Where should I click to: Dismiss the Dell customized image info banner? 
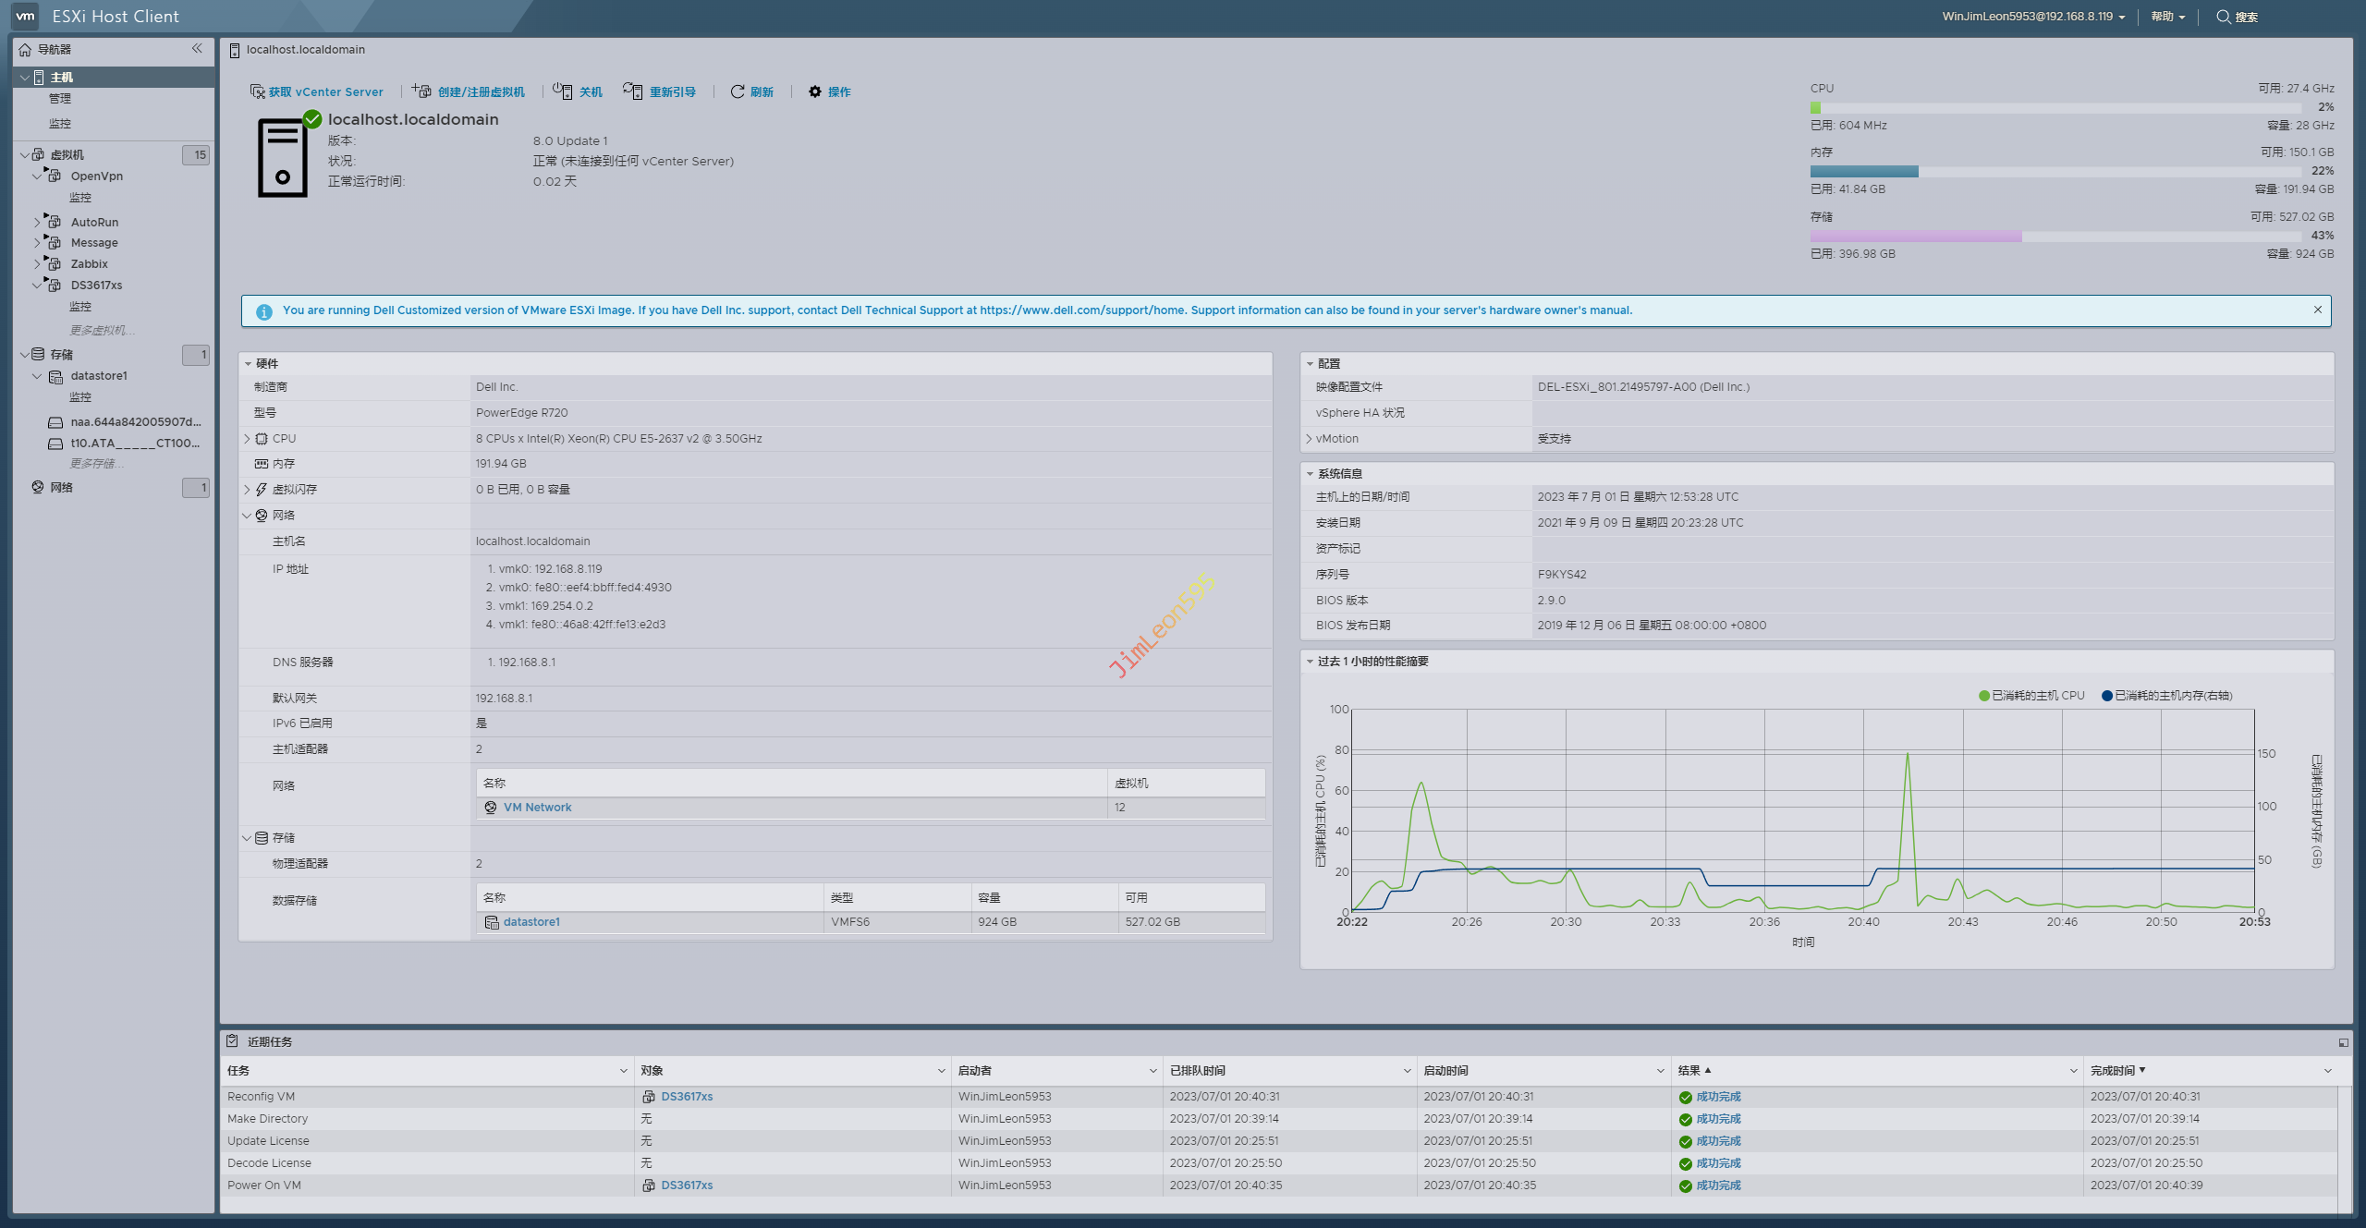pos(2318,310)
